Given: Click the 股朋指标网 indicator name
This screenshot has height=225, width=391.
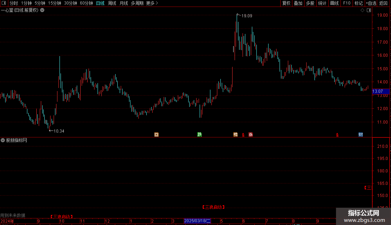Looking at the screenshot, I should click(17, 141).
